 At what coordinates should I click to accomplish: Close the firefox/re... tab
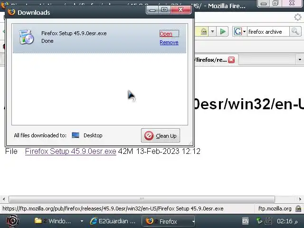click(x=231, y=60)
